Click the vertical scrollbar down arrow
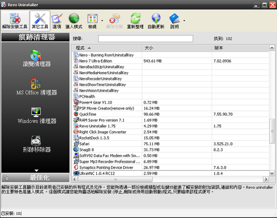Screen dimensions: 277x218 272,173
